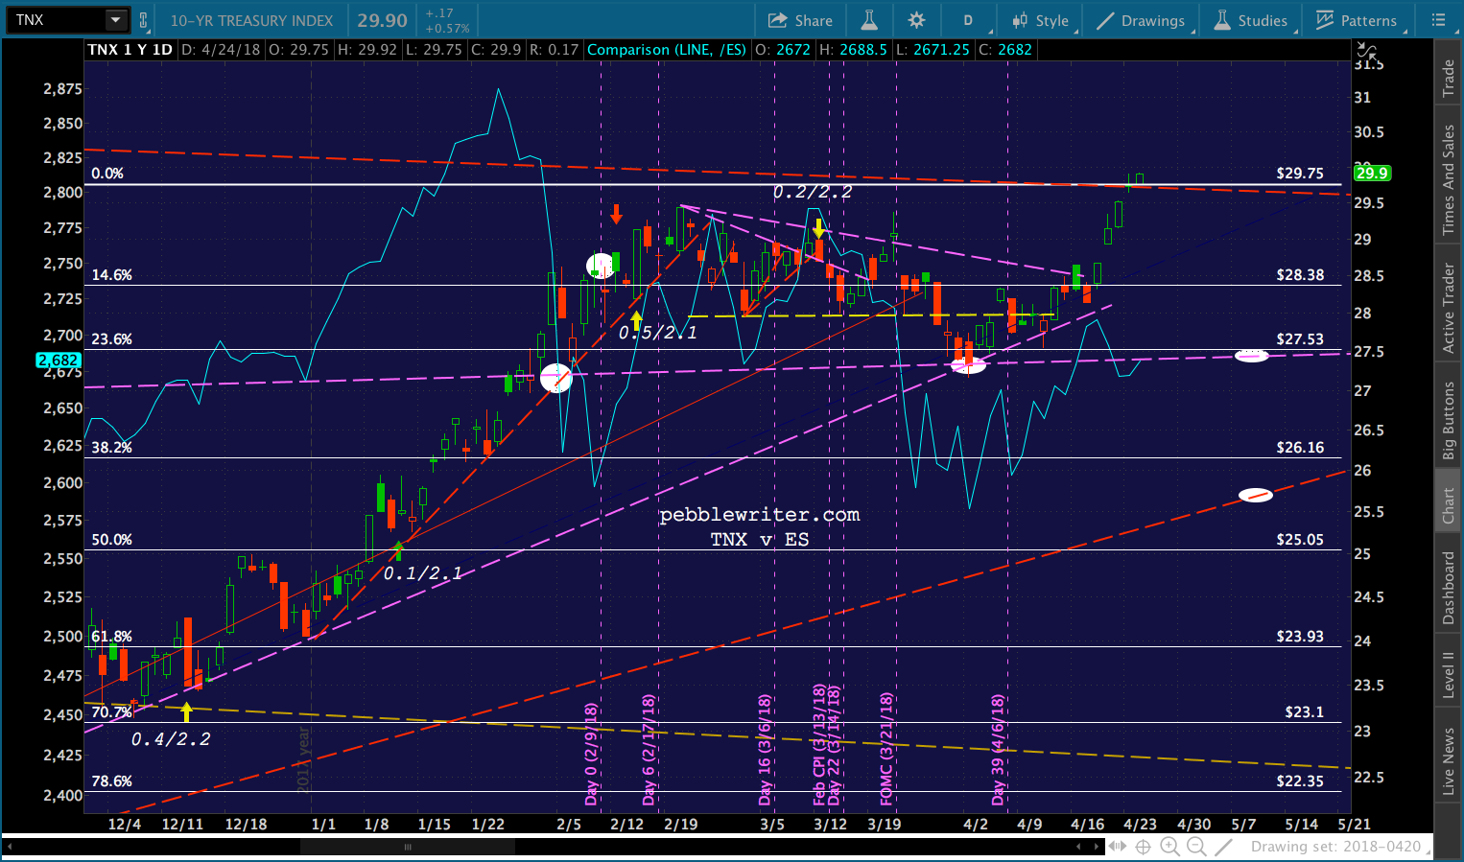Click the Day 39 (4/6/18) marker label

click(998, 751)
